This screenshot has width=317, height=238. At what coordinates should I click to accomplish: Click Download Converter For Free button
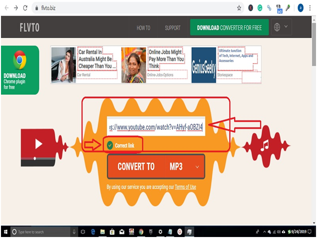tap(229, 27)
